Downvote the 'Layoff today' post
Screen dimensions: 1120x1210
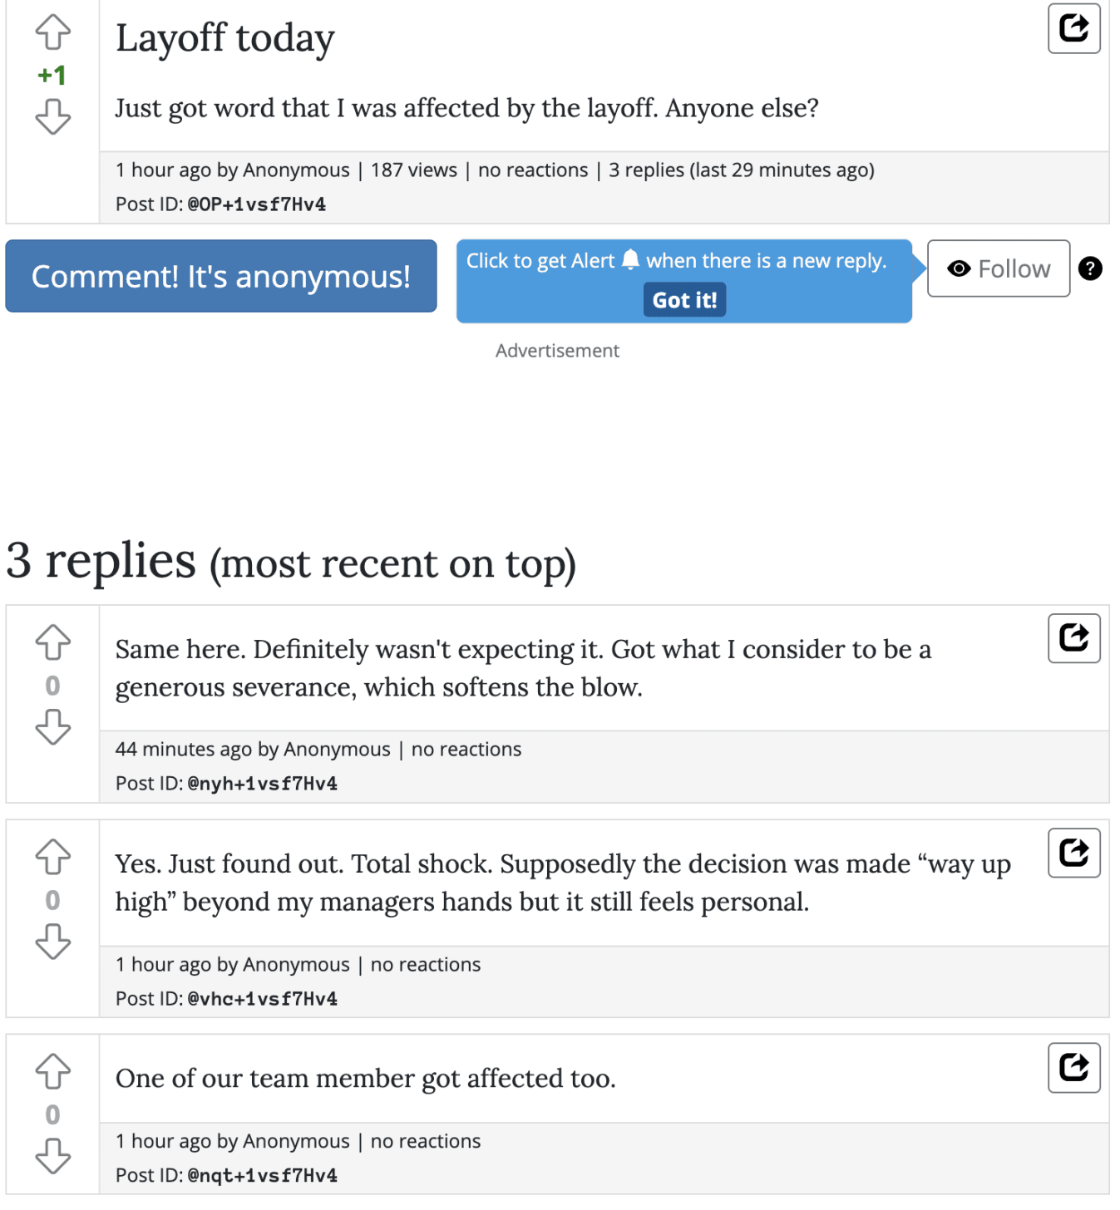click(53, 116)
